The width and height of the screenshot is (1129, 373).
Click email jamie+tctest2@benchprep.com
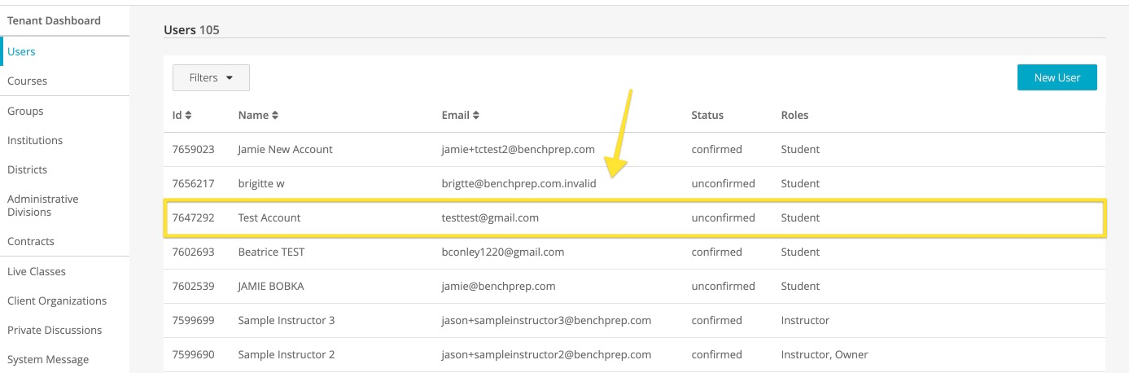[x=518, y=149]
